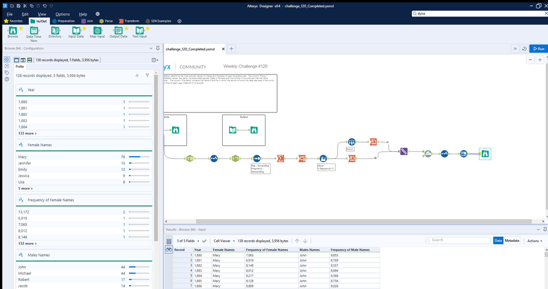Switch to stacked split layout view

(30, 60)
